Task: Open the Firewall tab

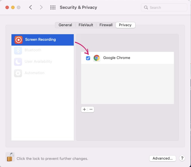Action: (x=106, y=25)
